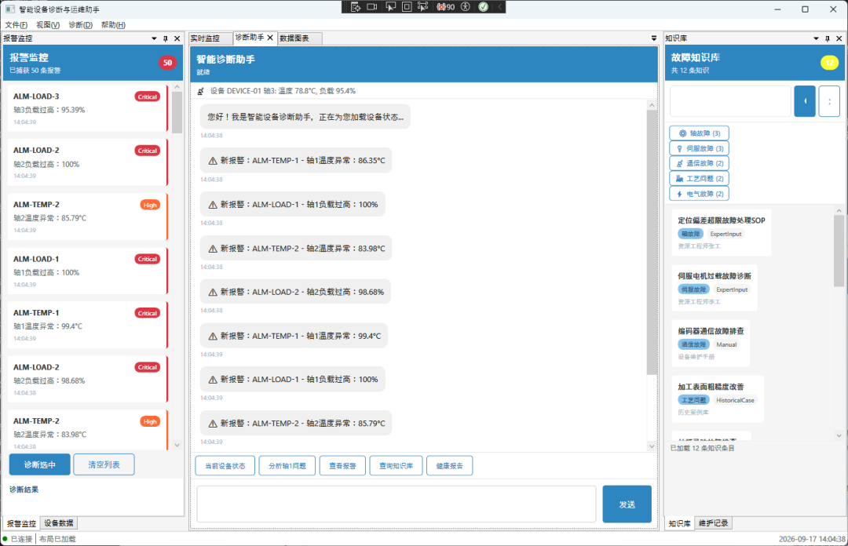This screenshot has width=848, height=546.
Task: Switch to the 数据图表 tab
Action: point(300,38)
